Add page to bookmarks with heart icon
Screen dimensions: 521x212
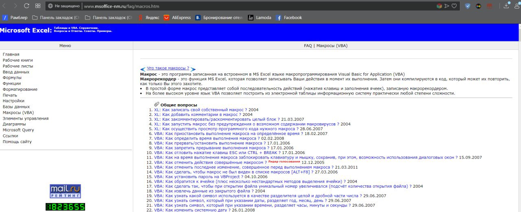click(454, 6)
